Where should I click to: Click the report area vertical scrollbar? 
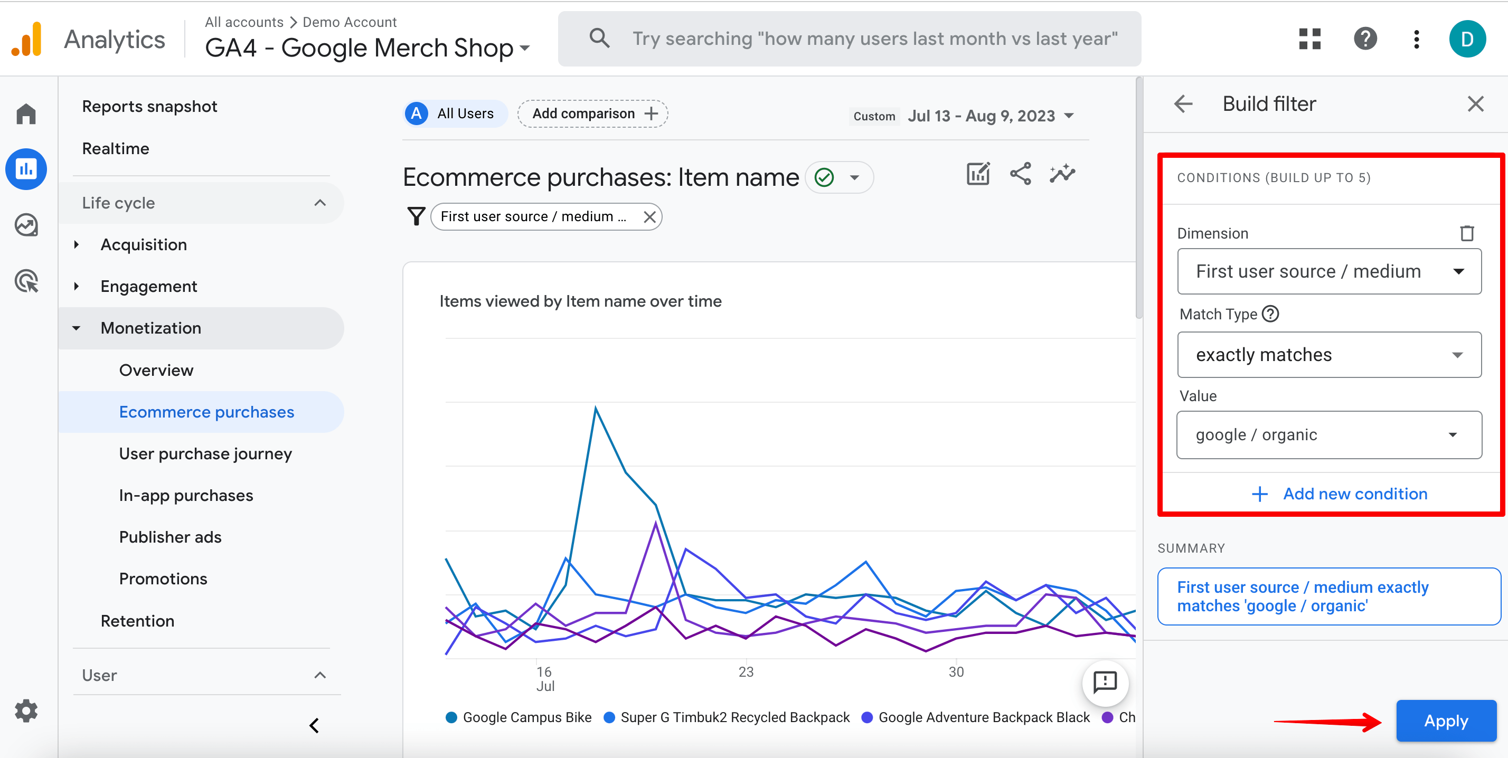coord(1138,198)
